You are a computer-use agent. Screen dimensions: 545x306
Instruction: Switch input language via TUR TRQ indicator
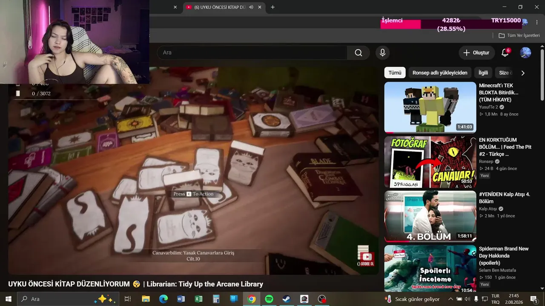[x=496, y=299]
